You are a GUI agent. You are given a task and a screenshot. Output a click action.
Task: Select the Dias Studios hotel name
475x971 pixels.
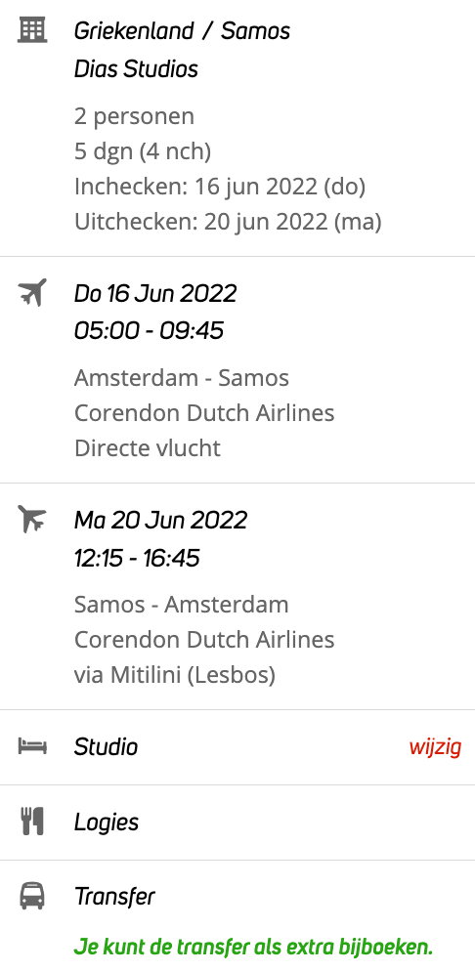[x=136, y=68]
